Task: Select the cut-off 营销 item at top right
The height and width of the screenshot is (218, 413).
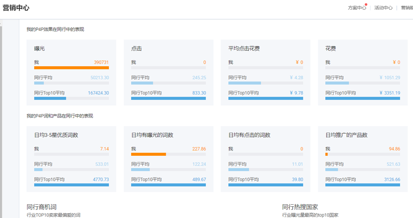Action: tap(406, 8)
